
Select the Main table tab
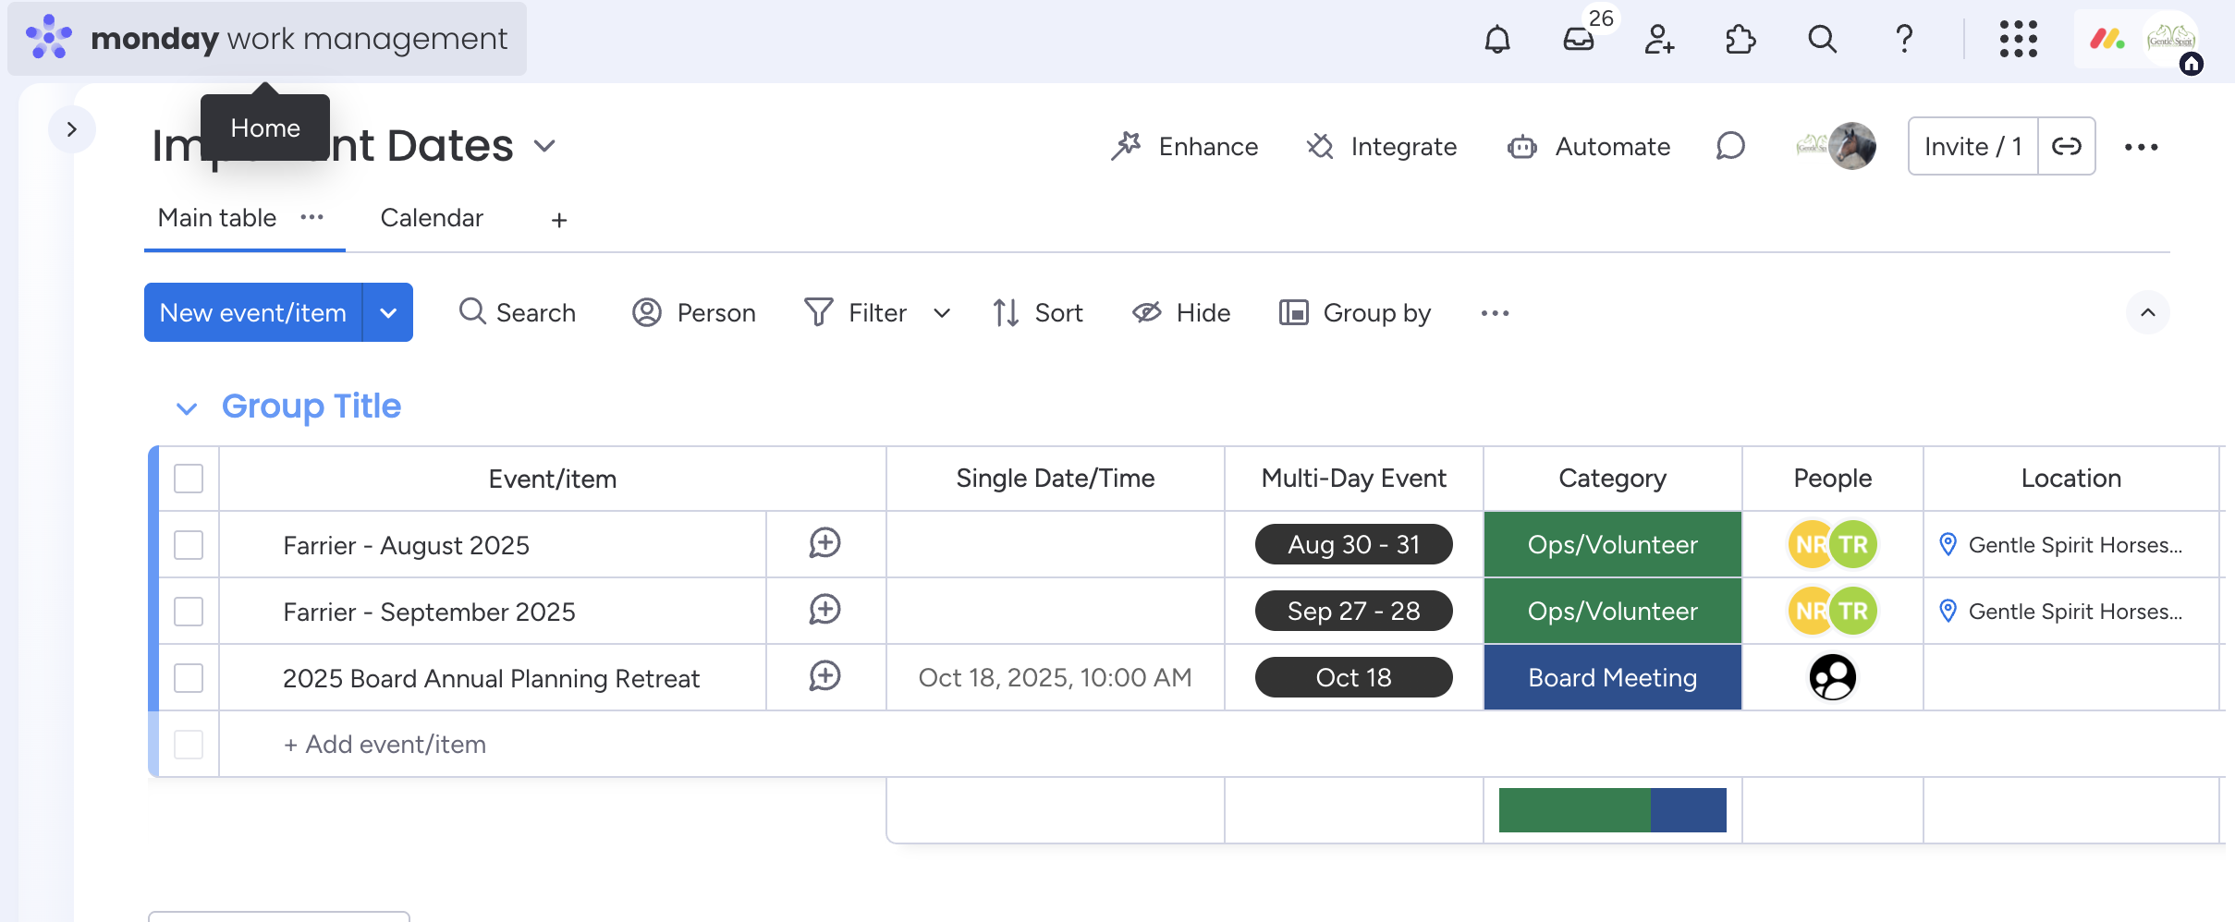[x=217, y=218]
